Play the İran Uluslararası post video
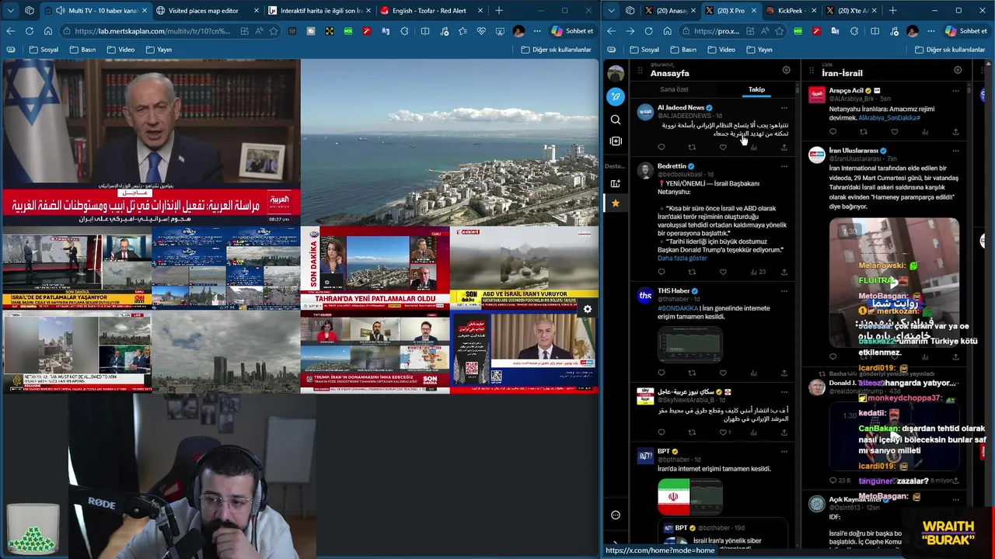This screenshot has width=995, height=559. pos(894,283)
